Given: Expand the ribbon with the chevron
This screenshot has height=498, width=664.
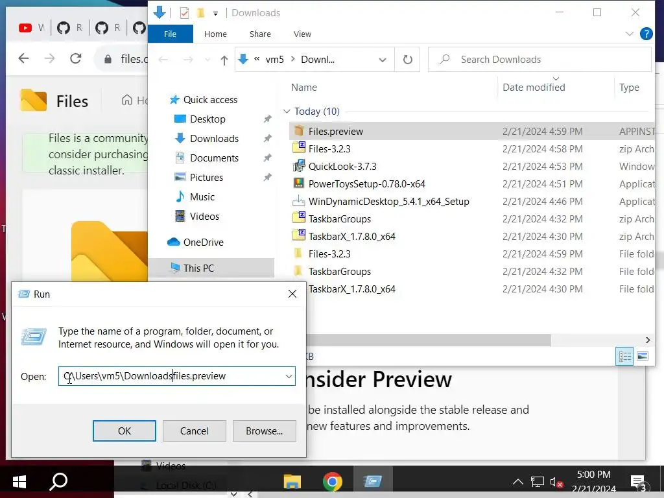Looking at the screenshot, I should tap(629, 34).
